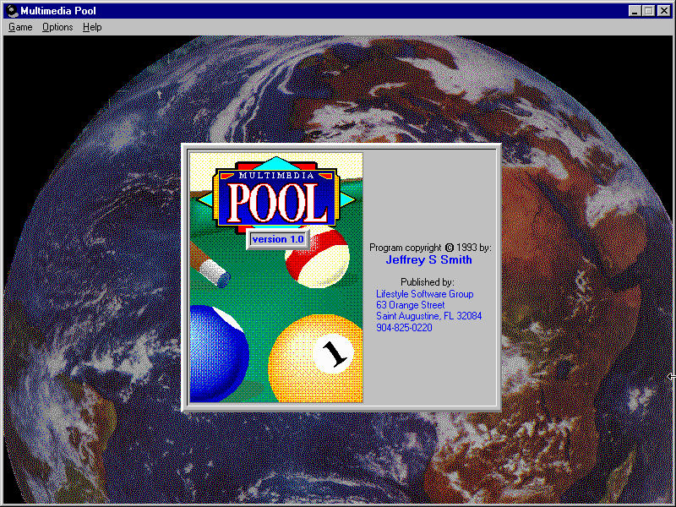Click the Multimedia Pool title bar icon
The width and height of the screenshot is (676, 507).
13,11
